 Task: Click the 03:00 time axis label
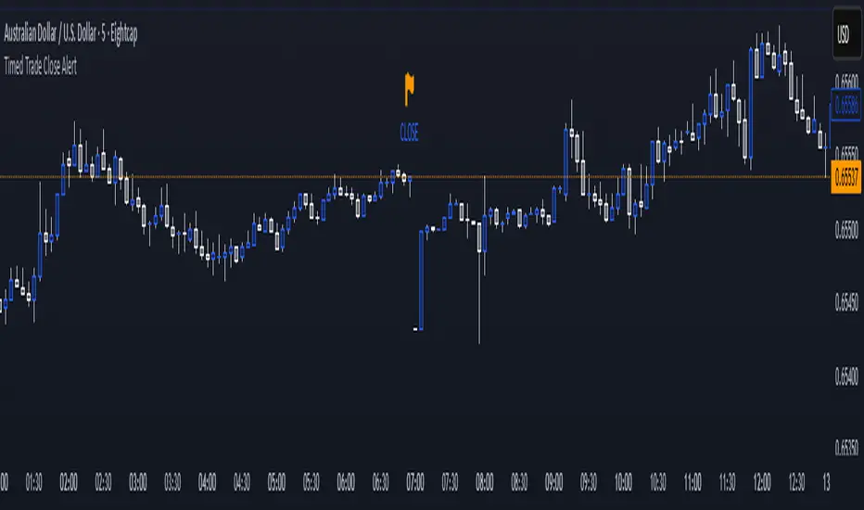pos(138,482)
